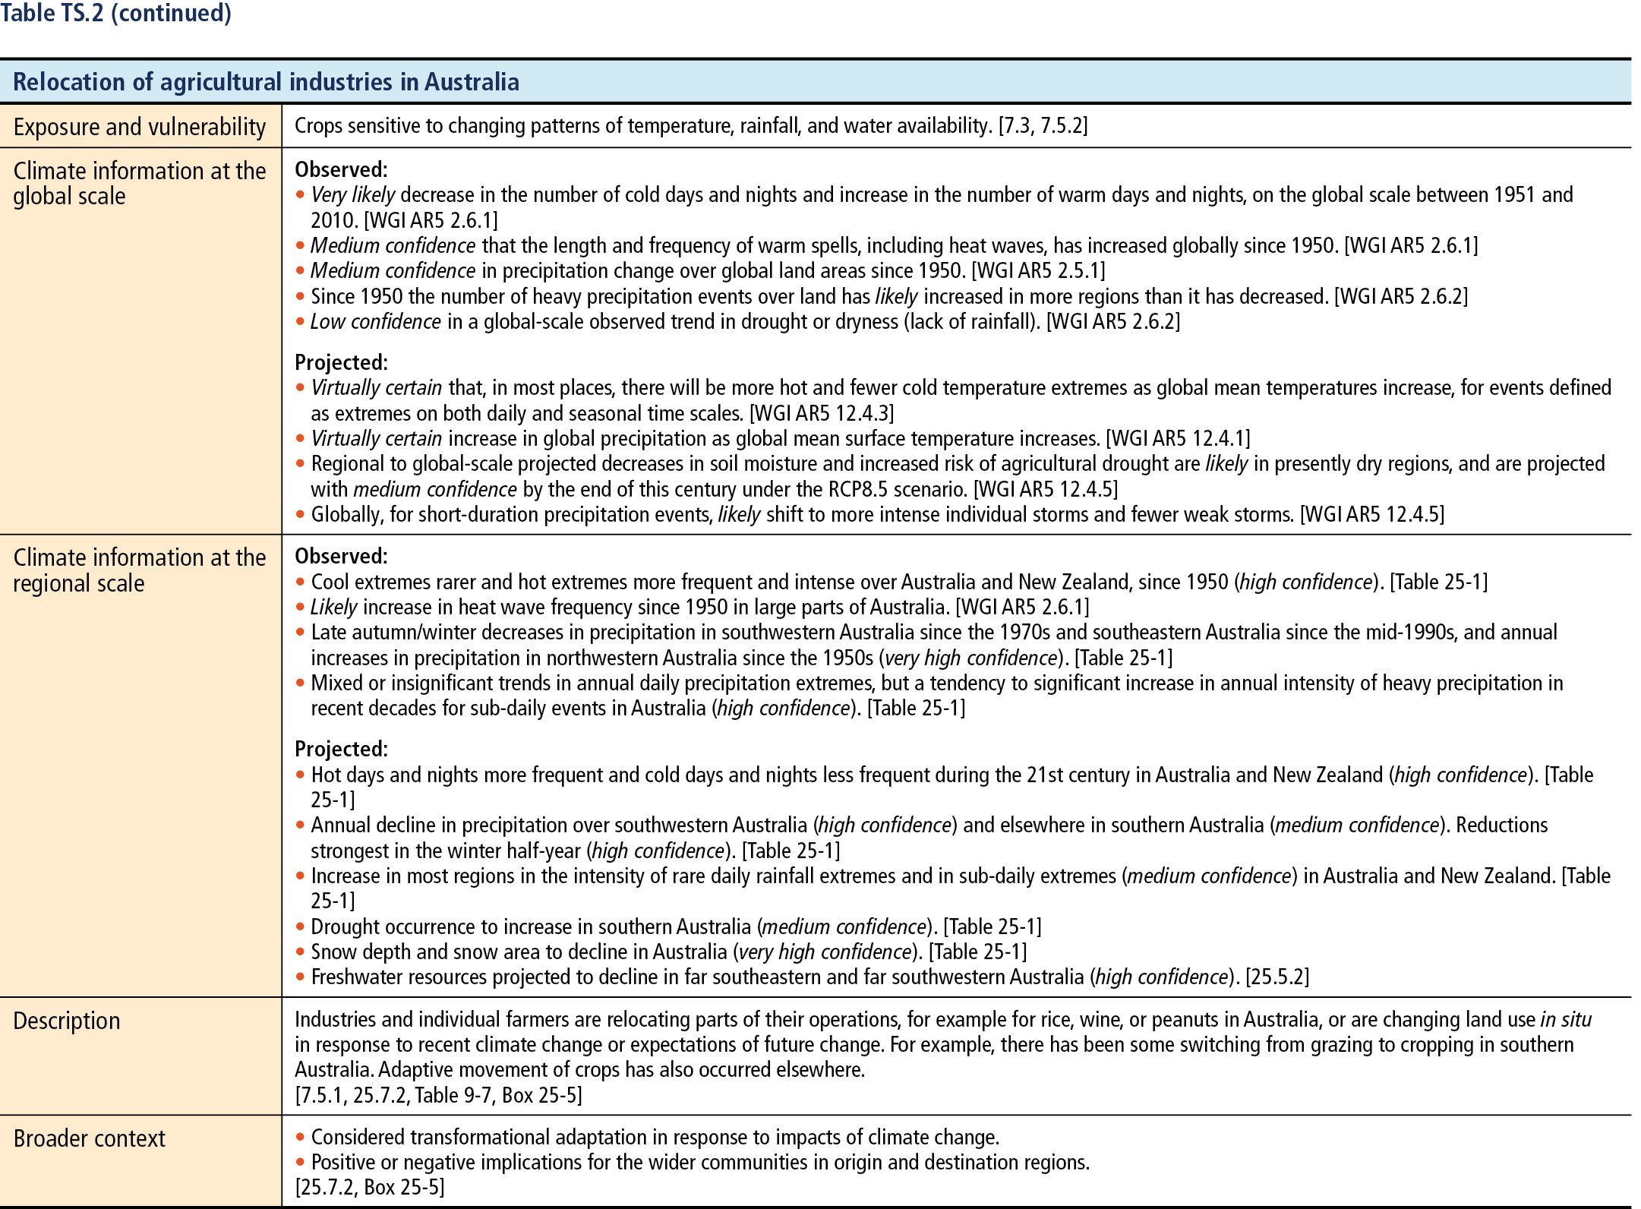Click the Table TS.2 (continued) heading
1641x1209 pixels.
pyautogui.click(x=116, y=14)
